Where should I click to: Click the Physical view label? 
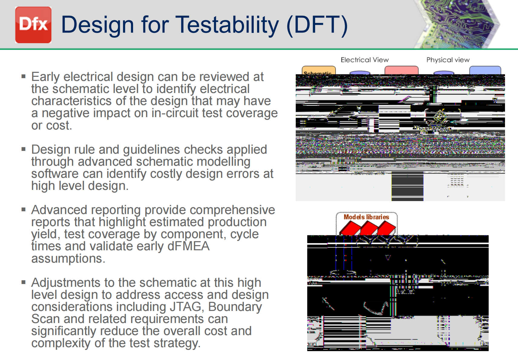448,60
